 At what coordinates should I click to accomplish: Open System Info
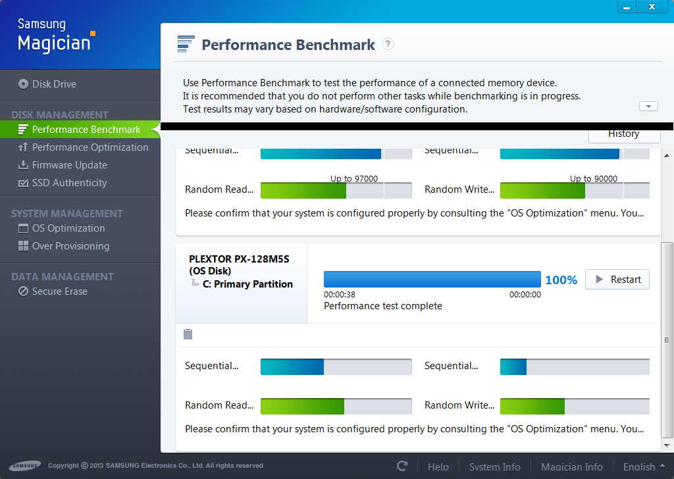495,467
